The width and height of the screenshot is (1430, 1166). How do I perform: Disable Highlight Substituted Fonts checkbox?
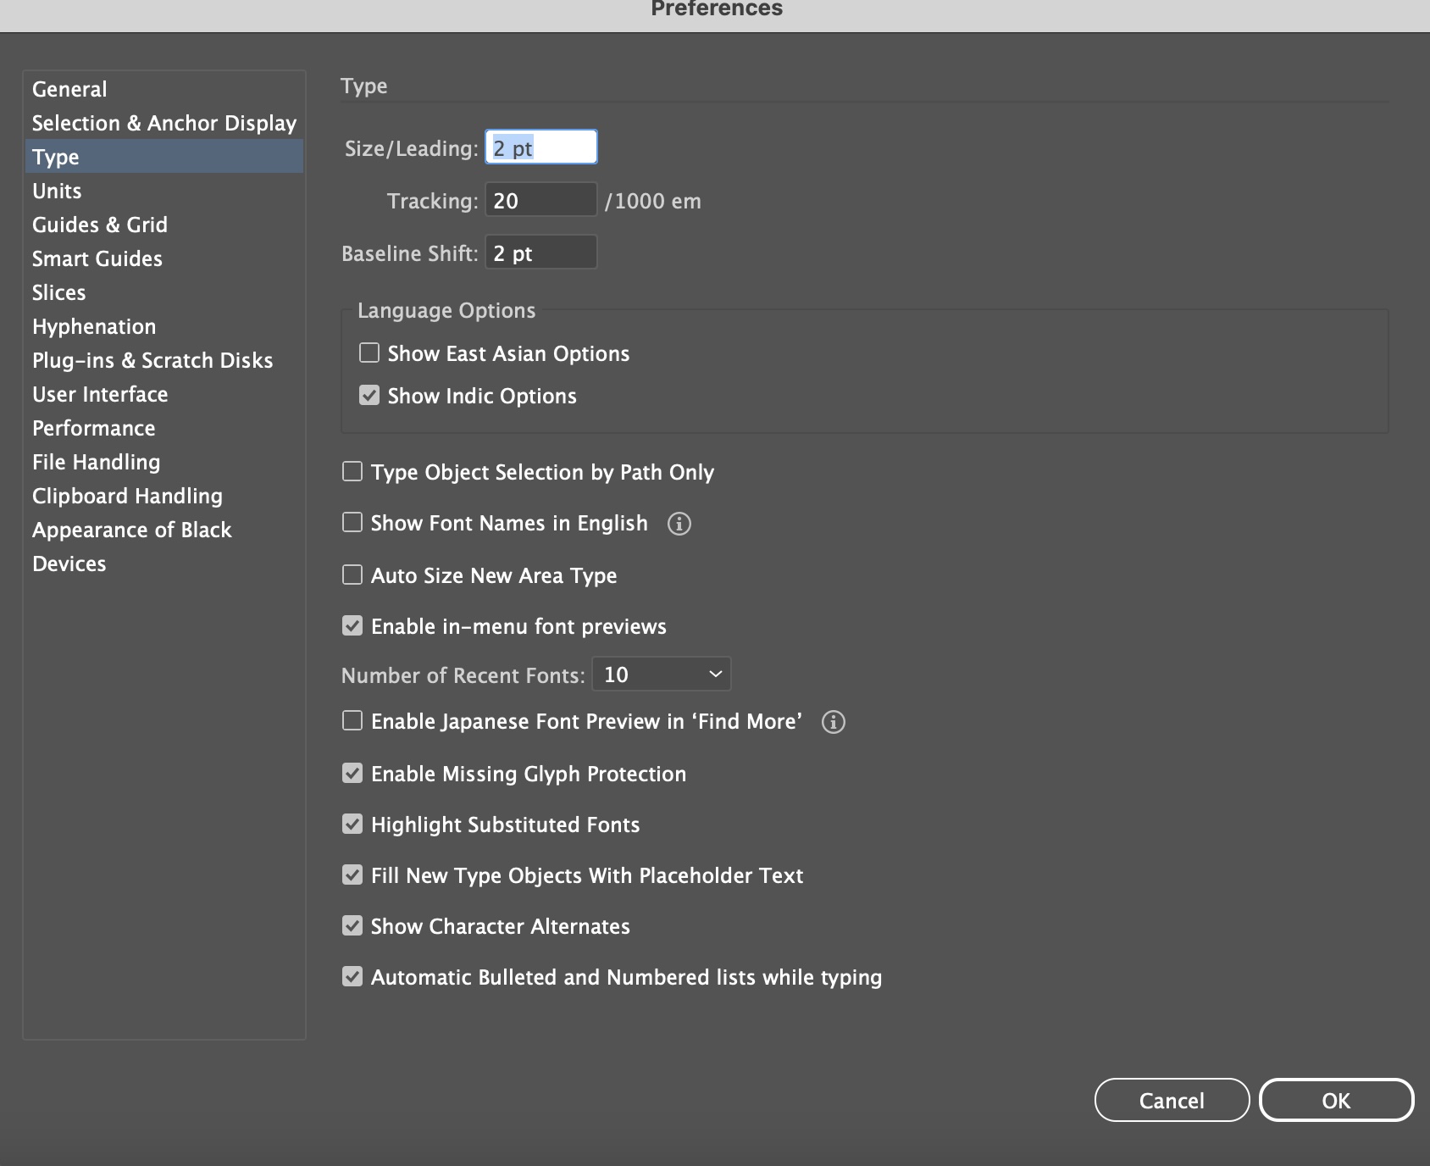point(352,824)
